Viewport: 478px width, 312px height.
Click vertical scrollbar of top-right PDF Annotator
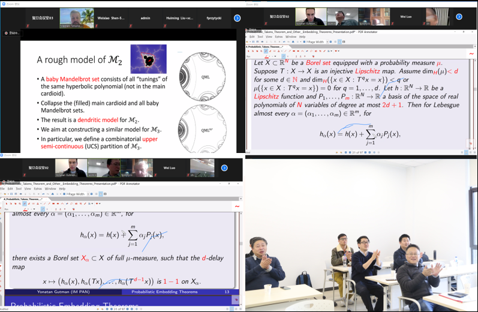click(475, 104)
